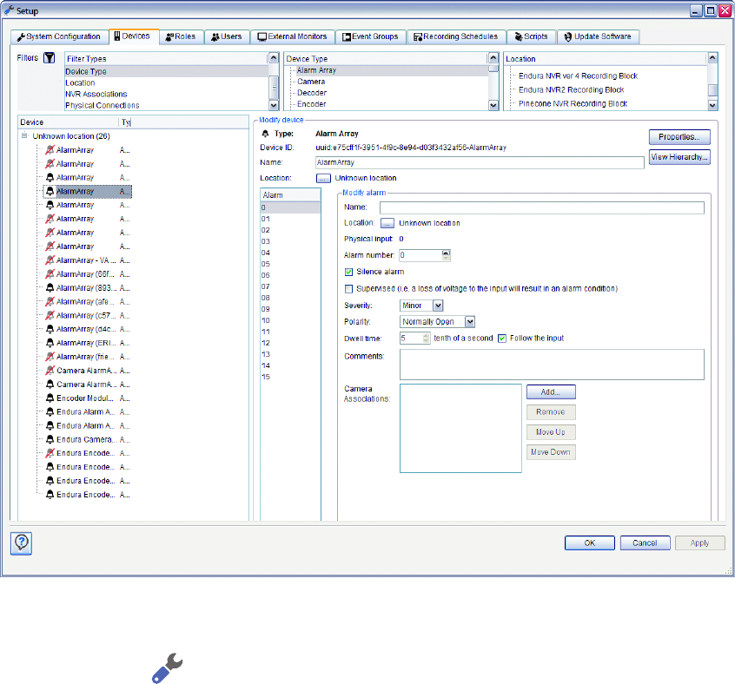Click bell icon of AlarmArray (893 device

click(50, 287)
